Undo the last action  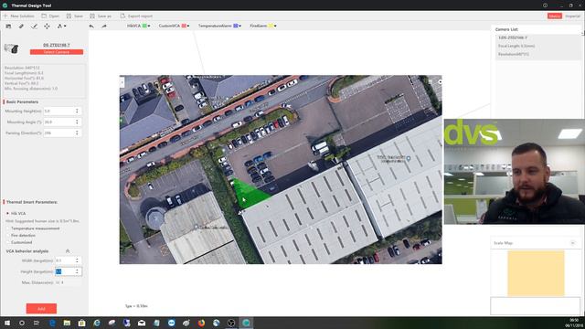[91, 27]
